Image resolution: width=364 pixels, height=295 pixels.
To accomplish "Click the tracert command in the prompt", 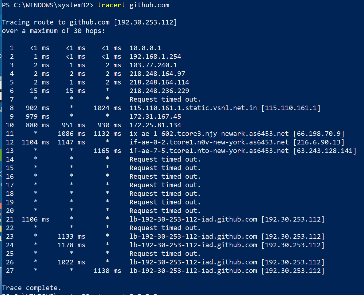I will (x=111, y=5).
